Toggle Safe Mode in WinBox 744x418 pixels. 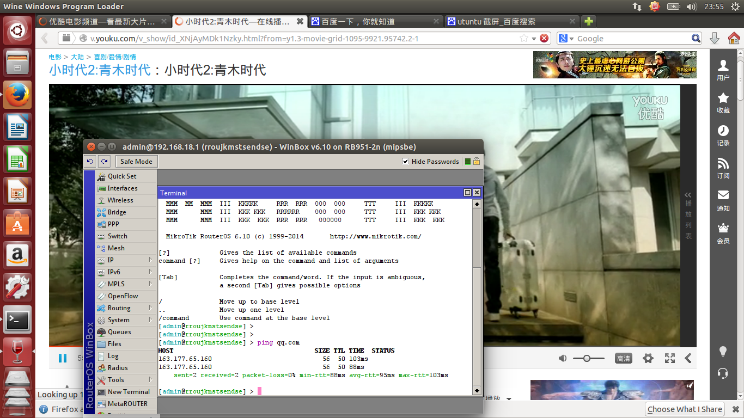[x=136, y=161]
